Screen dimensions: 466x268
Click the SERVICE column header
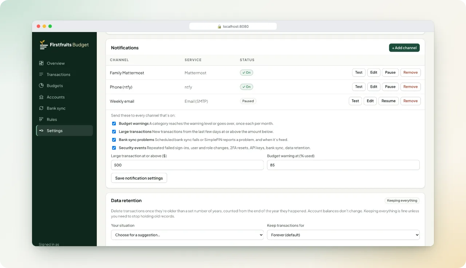coord(193,60)
